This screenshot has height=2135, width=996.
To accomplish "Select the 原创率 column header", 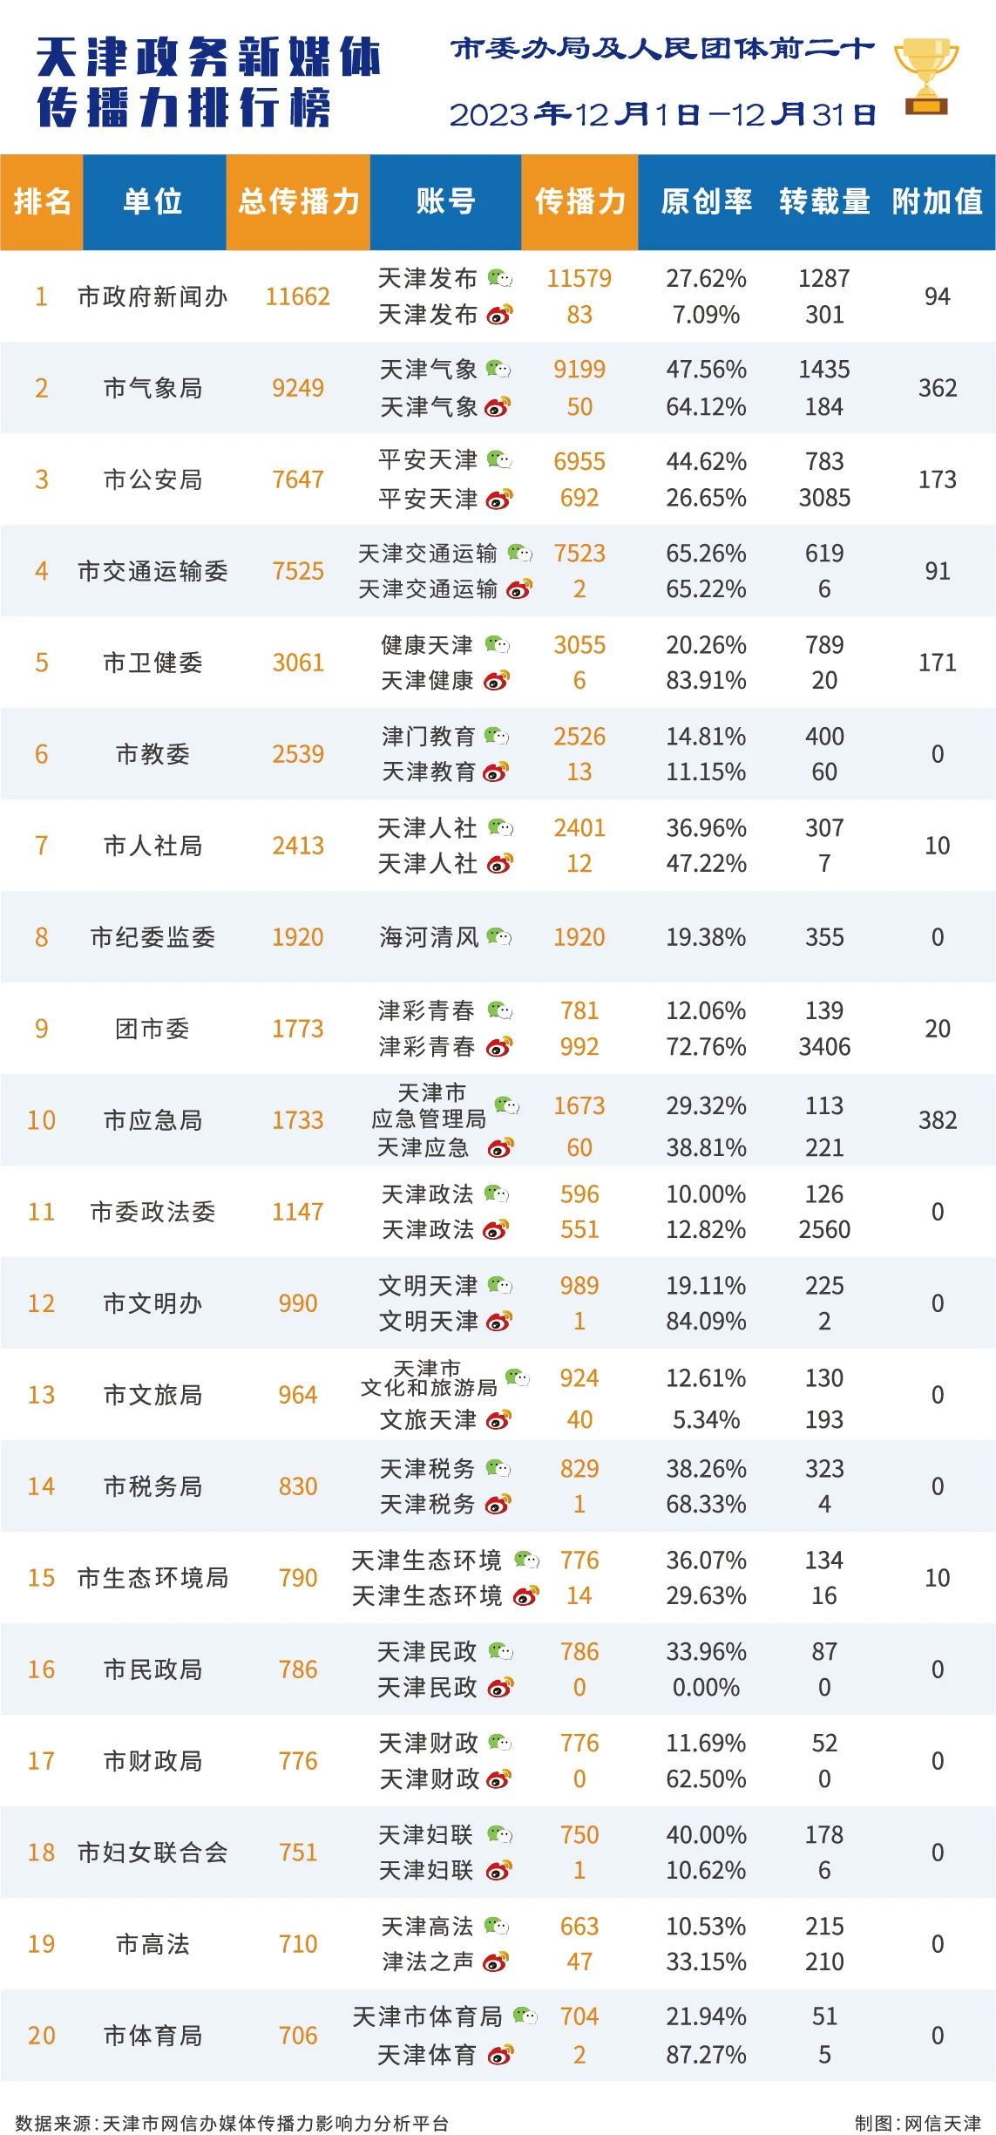I will point(706,202).
